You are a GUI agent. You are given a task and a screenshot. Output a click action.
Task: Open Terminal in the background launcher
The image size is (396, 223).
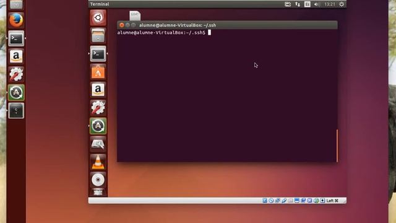coord(16,38)
